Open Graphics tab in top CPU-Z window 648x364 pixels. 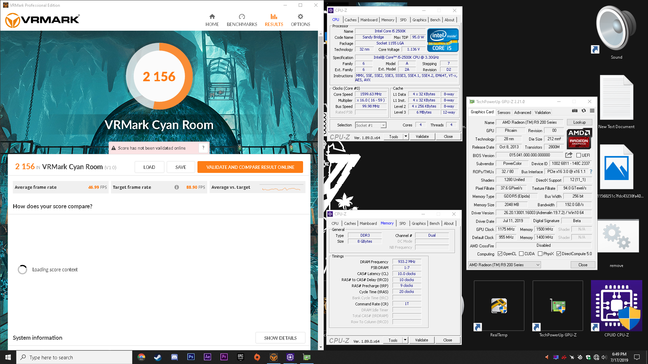pyautogui.click(x=419, y=20)
